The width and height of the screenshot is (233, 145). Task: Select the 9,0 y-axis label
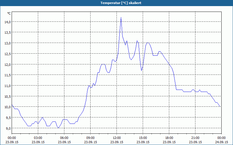tap(8, 128)
